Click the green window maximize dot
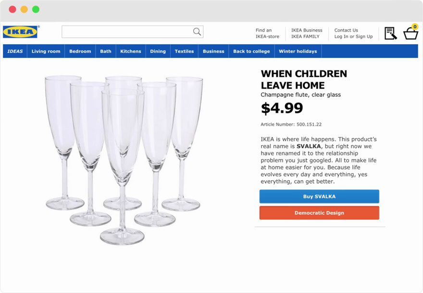The image size is (423, 293). click(x=36, y=9)
